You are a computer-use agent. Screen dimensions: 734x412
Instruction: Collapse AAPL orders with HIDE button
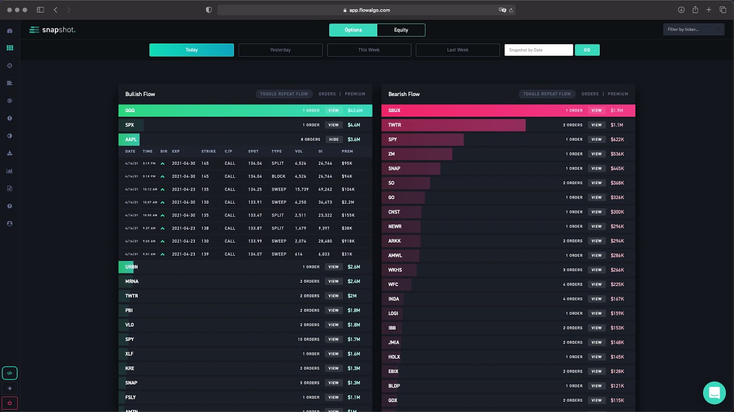point(334,139)
